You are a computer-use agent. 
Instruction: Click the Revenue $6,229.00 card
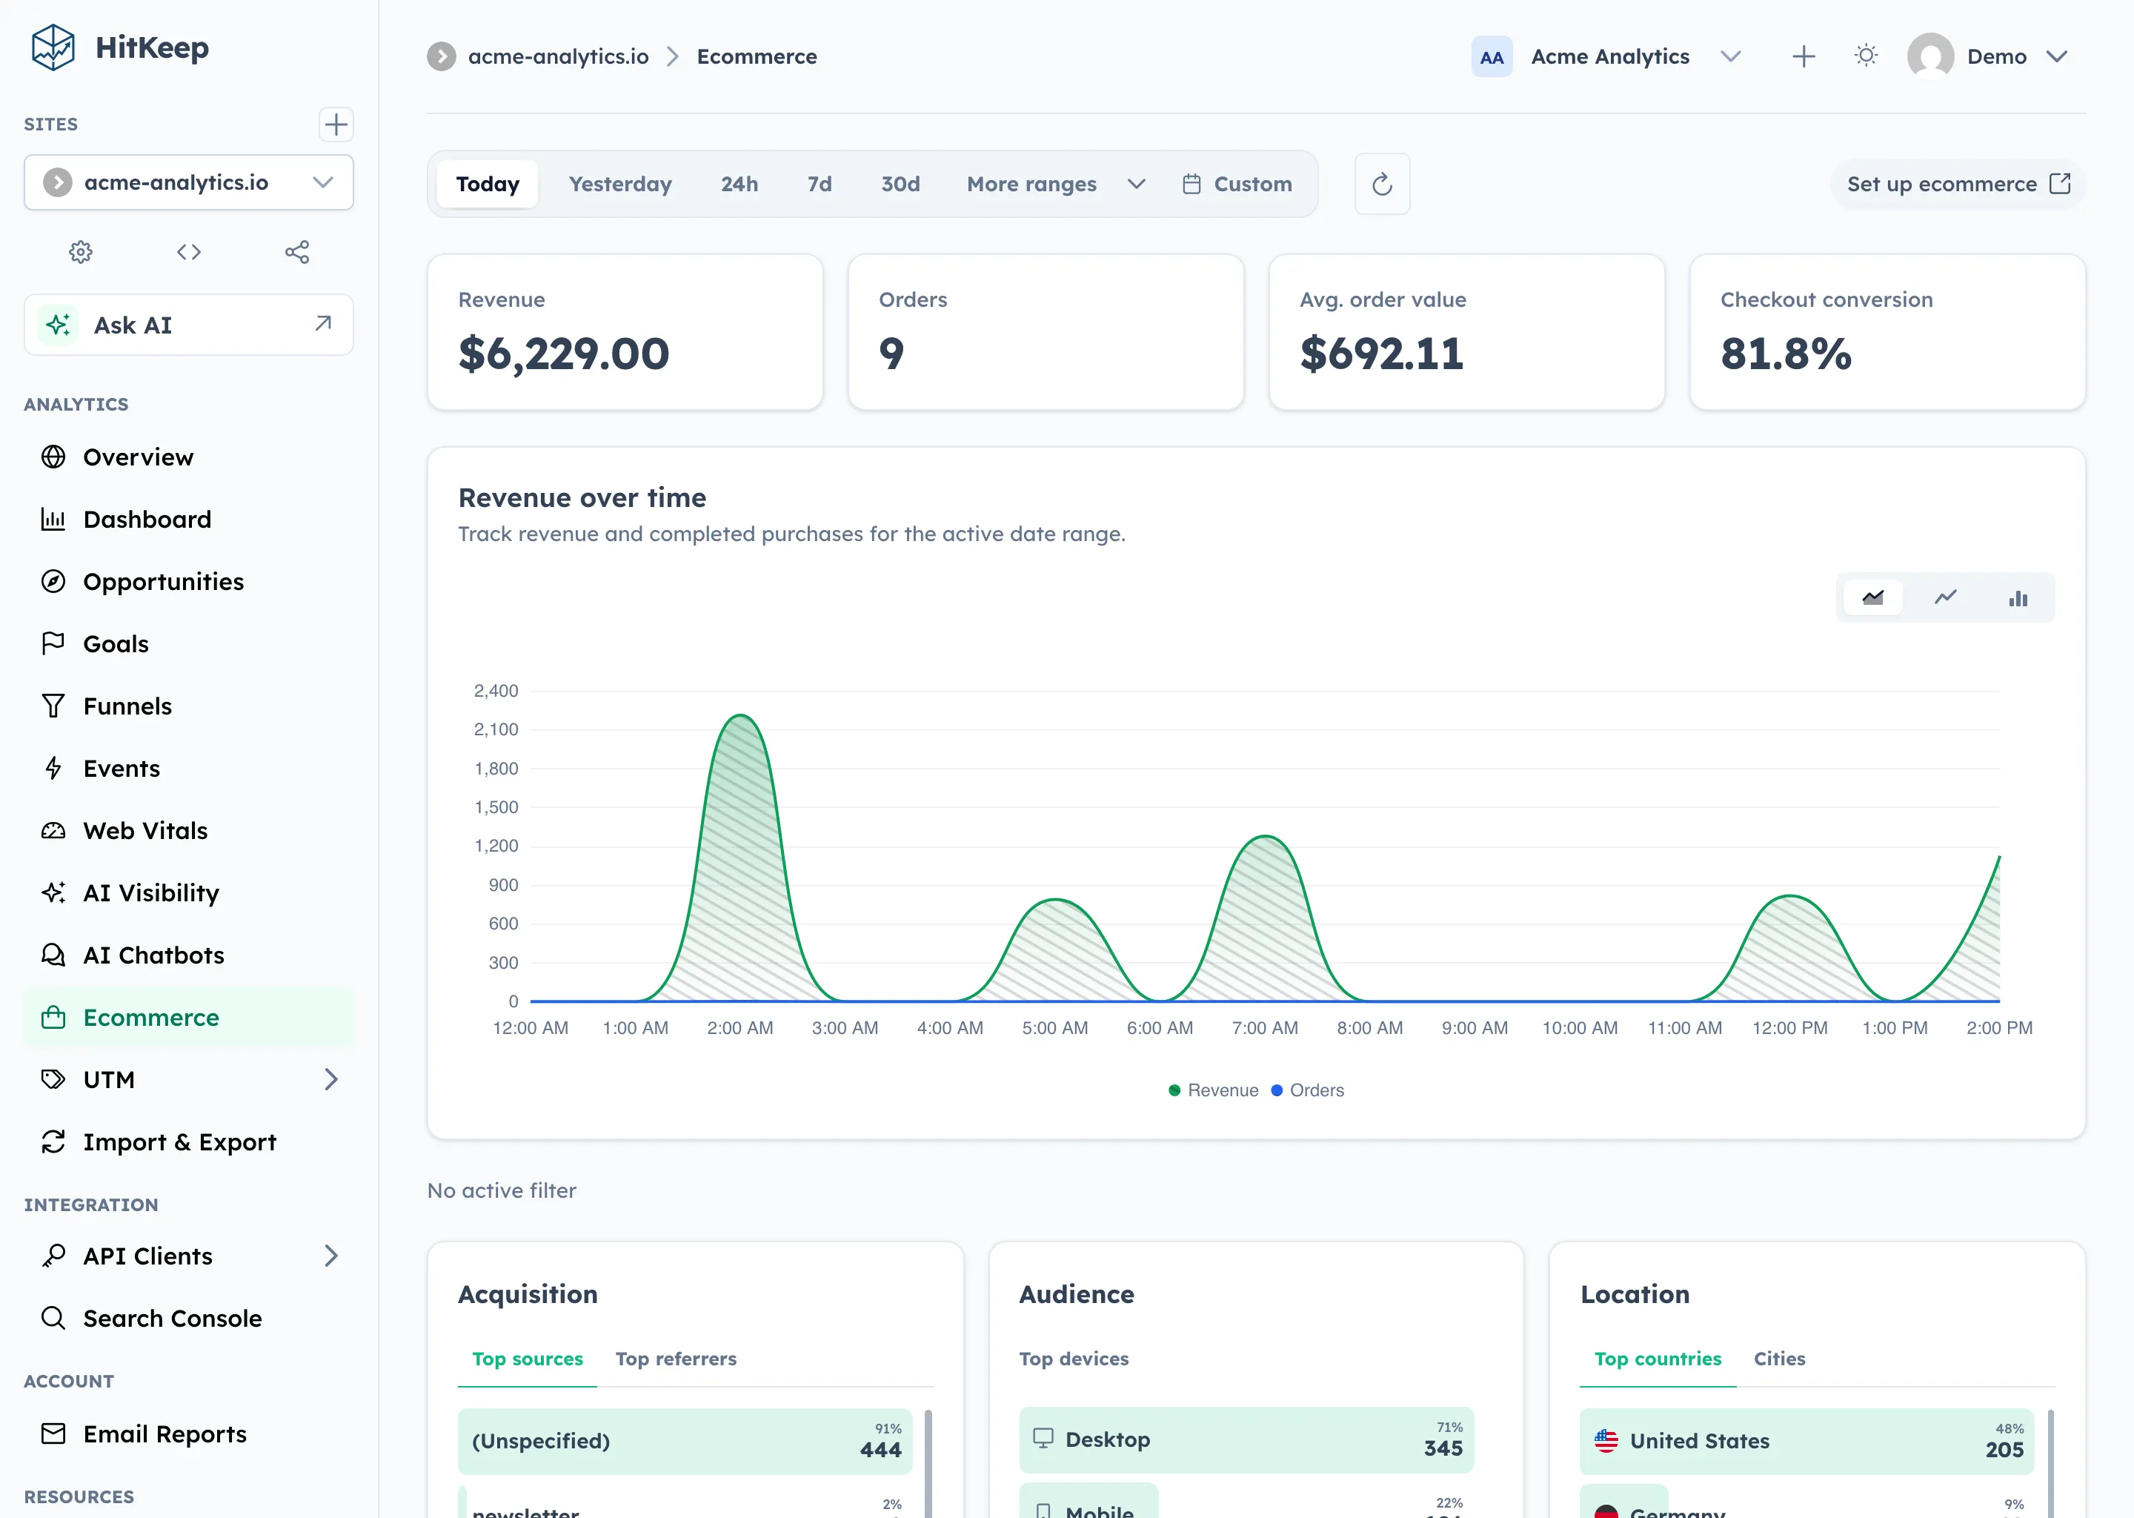625,332
